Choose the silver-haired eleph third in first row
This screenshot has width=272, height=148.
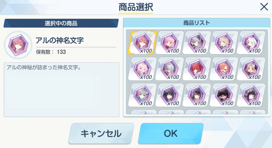[x=197, y=43]
